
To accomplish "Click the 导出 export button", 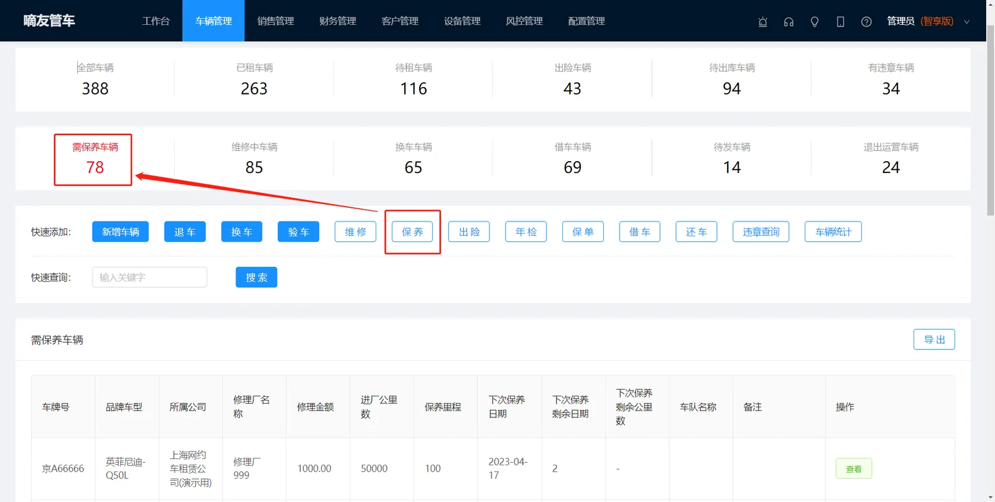I will pyautogui.click(x=934, y=340).
